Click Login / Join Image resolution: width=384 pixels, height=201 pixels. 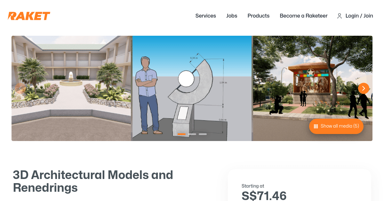tap(359, 16)
